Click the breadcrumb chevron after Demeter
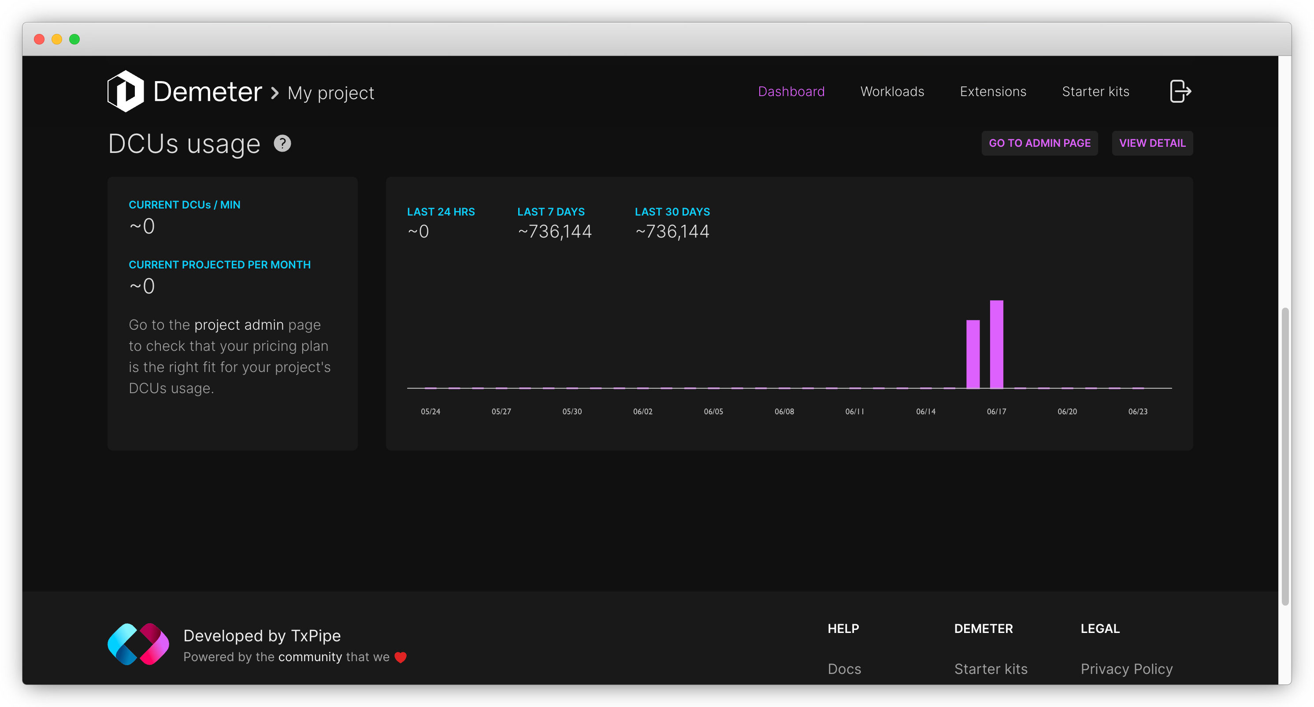1314x707 pixels. (275, 93)
